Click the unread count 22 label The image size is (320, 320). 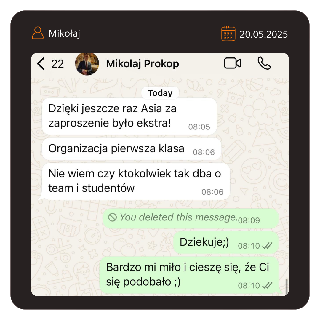pyautogui.click(x=57, y=64)
